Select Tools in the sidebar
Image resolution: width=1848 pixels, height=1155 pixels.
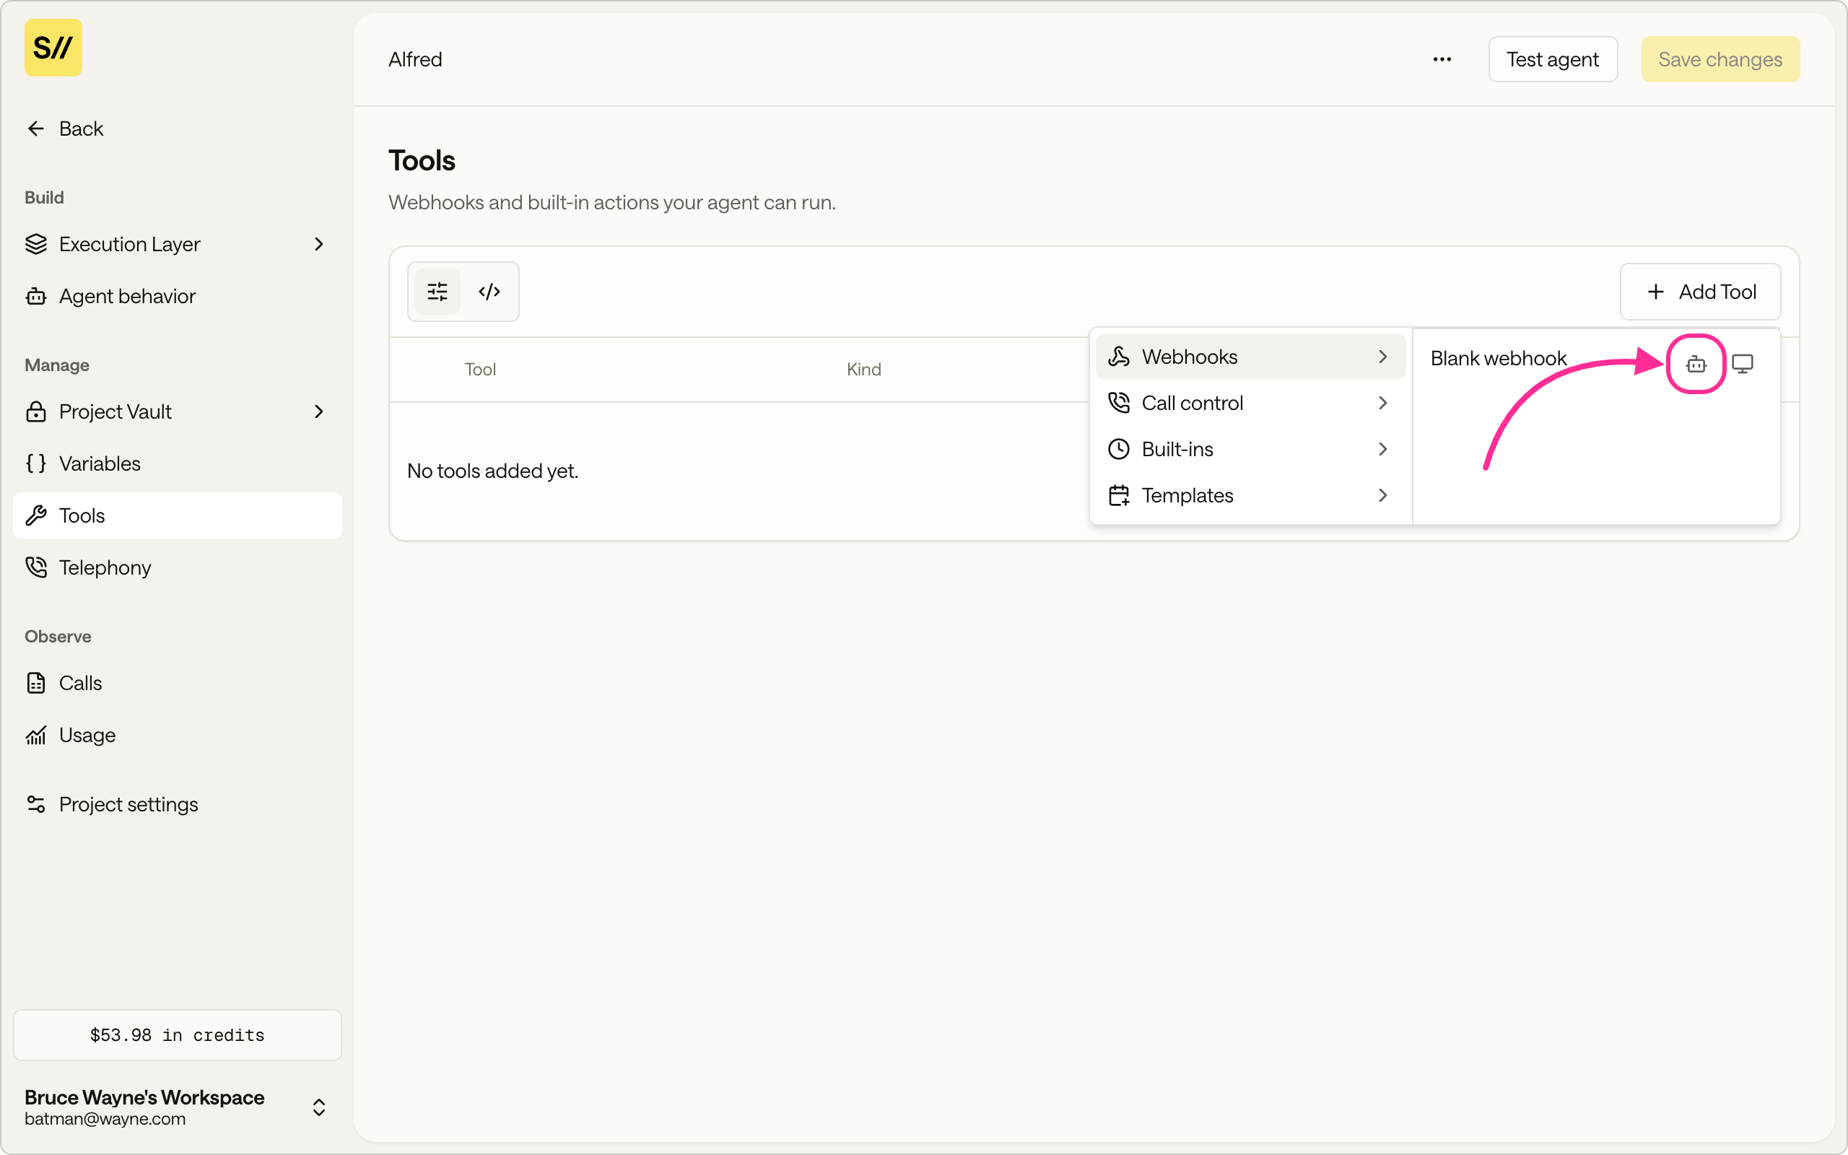click(x=177, y=515)
